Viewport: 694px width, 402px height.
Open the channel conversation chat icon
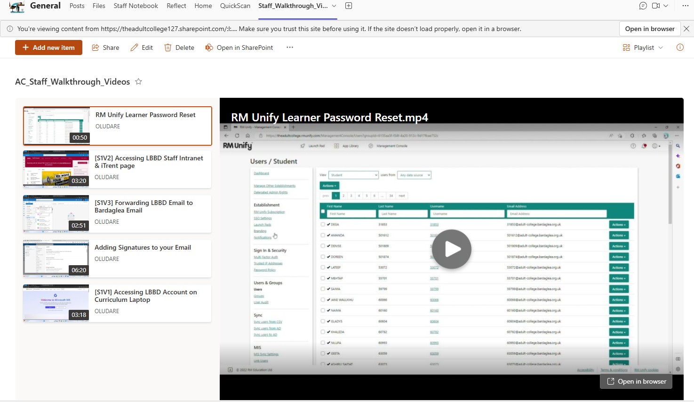643,6
